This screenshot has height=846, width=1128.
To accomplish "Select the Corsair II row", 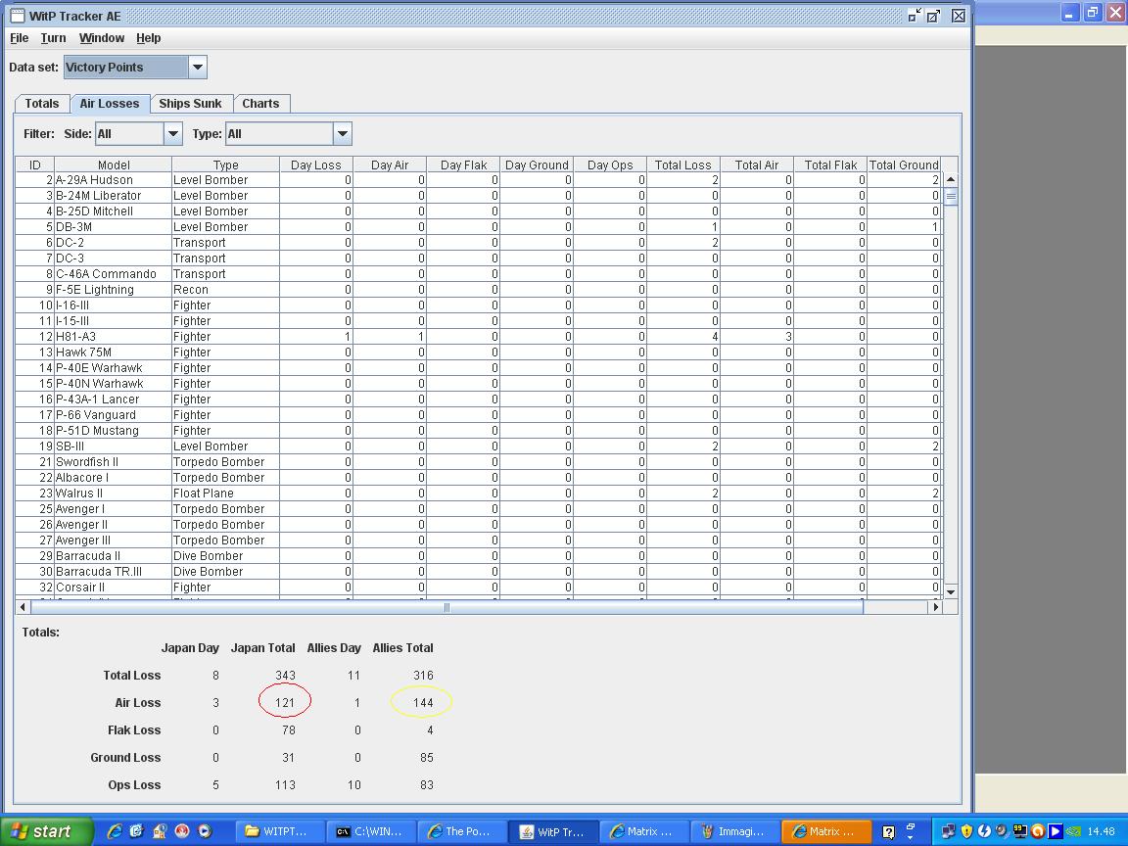I will pos(479,587).
